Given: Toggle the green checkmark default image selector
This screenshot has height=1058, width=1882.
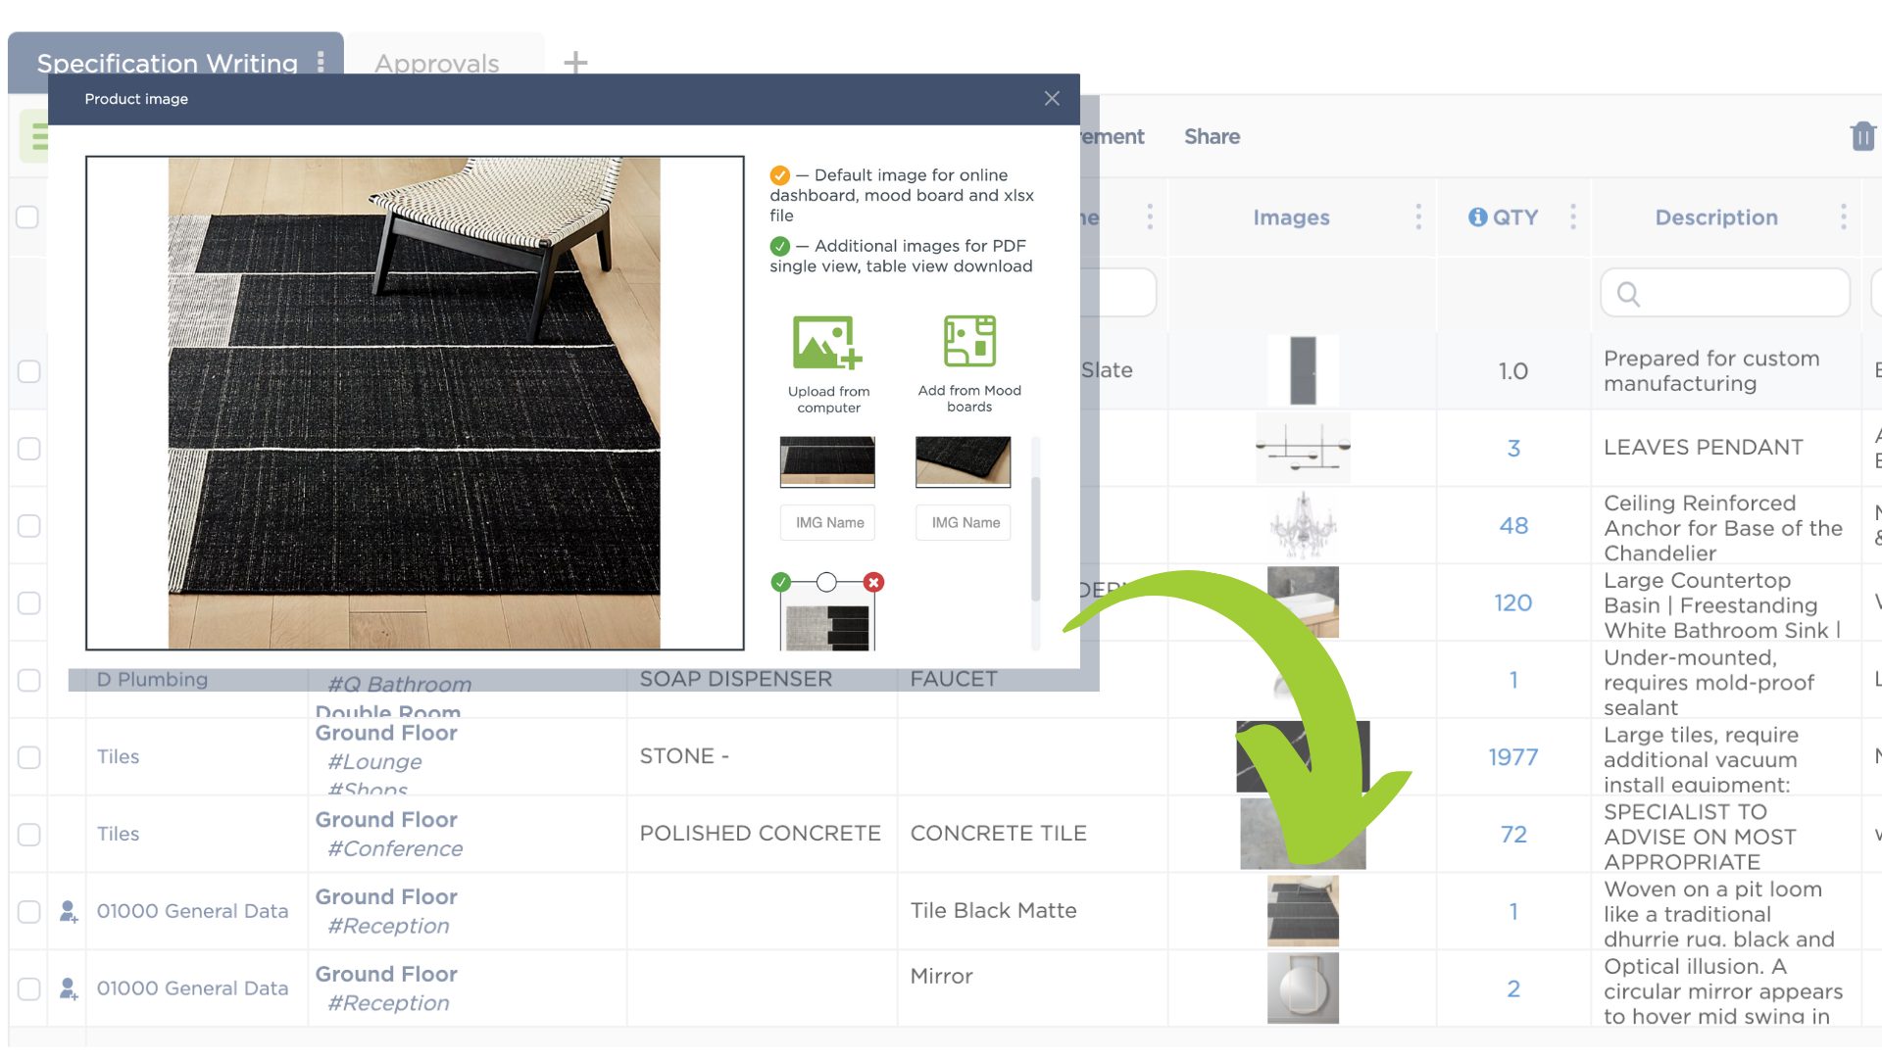Looking at the screenshot, I should (780, 581).
